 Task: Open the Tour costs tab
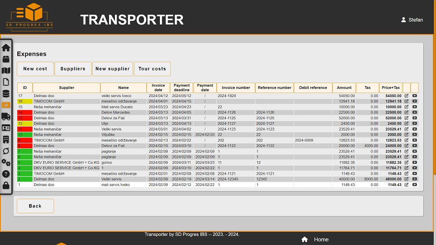tap(152, 69)
